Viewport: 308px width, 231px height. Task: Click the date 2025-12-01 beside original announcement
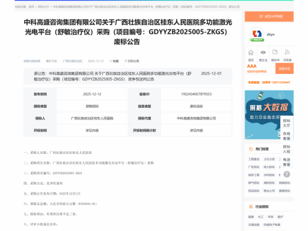coord(211,73)
